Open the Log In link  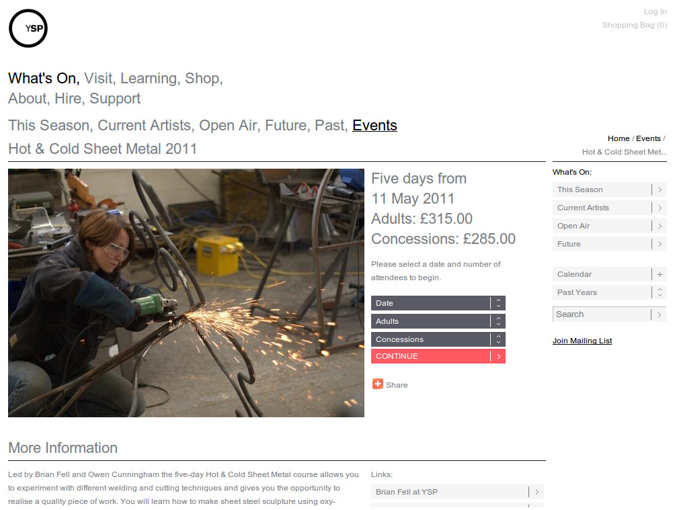[x=655, y=11]
